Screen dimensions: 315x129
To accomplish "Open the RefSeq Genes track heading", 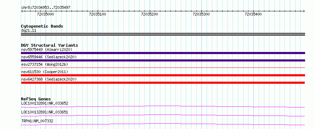I will pyautogui.click(x=36, y=99).
